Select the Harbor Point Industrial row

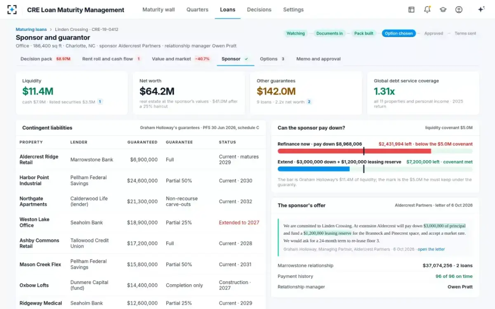pos(141,180)
